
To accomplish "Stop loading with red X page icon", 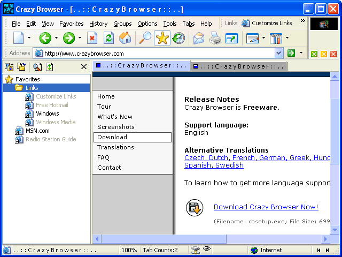I will tap(92, 38).
